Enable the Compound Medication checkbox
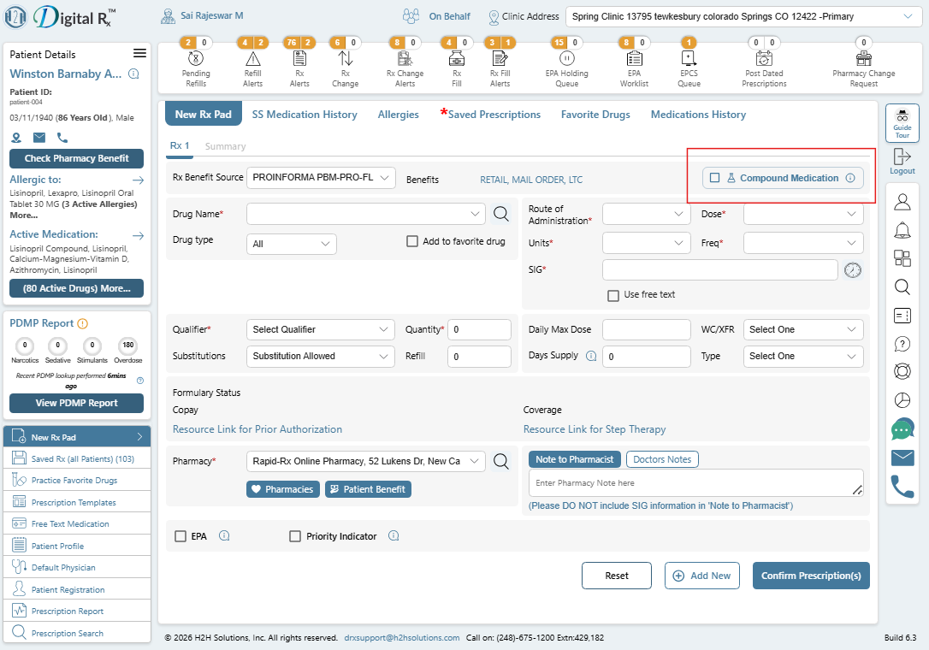929x650 pixels. point(715,178)
